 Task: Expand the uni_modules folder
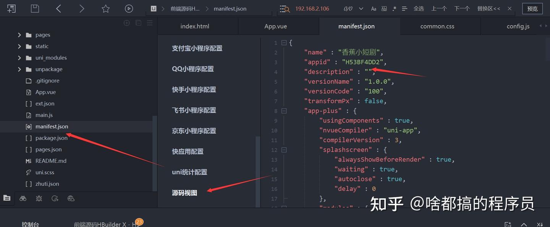[x=19, y=57]
